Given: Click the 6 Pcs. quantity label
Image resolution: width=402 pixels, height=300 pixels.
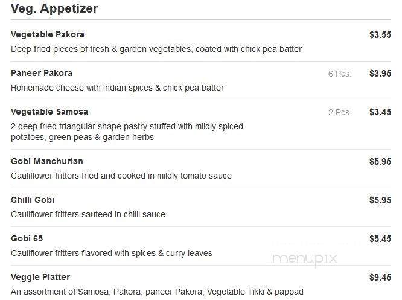Looking at the screenshot, I should pyautogui.click(x=340, y=74).
